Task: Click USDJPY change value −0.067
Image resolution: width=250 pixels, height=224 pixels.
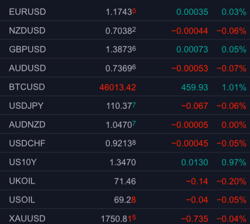Action: point(194,106)
